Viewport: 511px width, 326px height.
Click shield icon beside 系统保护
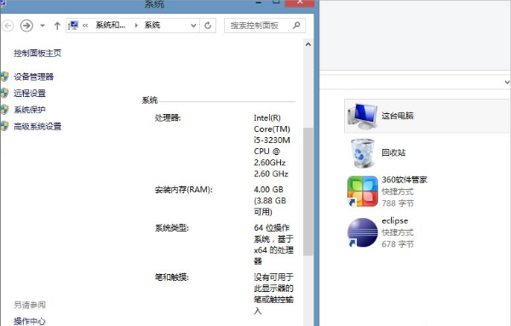click(4, 110)
